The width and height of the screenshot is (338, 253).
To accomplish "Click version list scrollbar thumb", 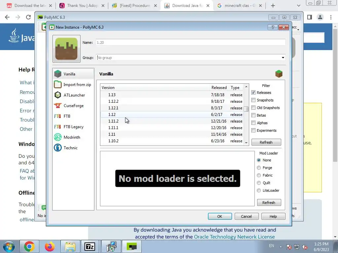I will [x=246, y=109].
